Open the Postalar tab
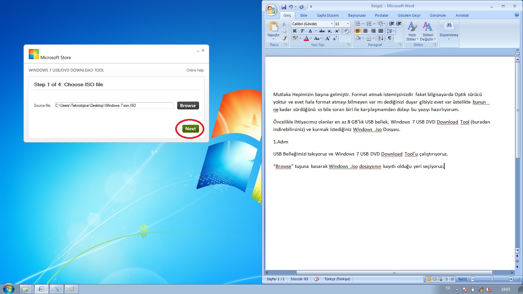Screen dimensions: 523x294 point(381,15)
